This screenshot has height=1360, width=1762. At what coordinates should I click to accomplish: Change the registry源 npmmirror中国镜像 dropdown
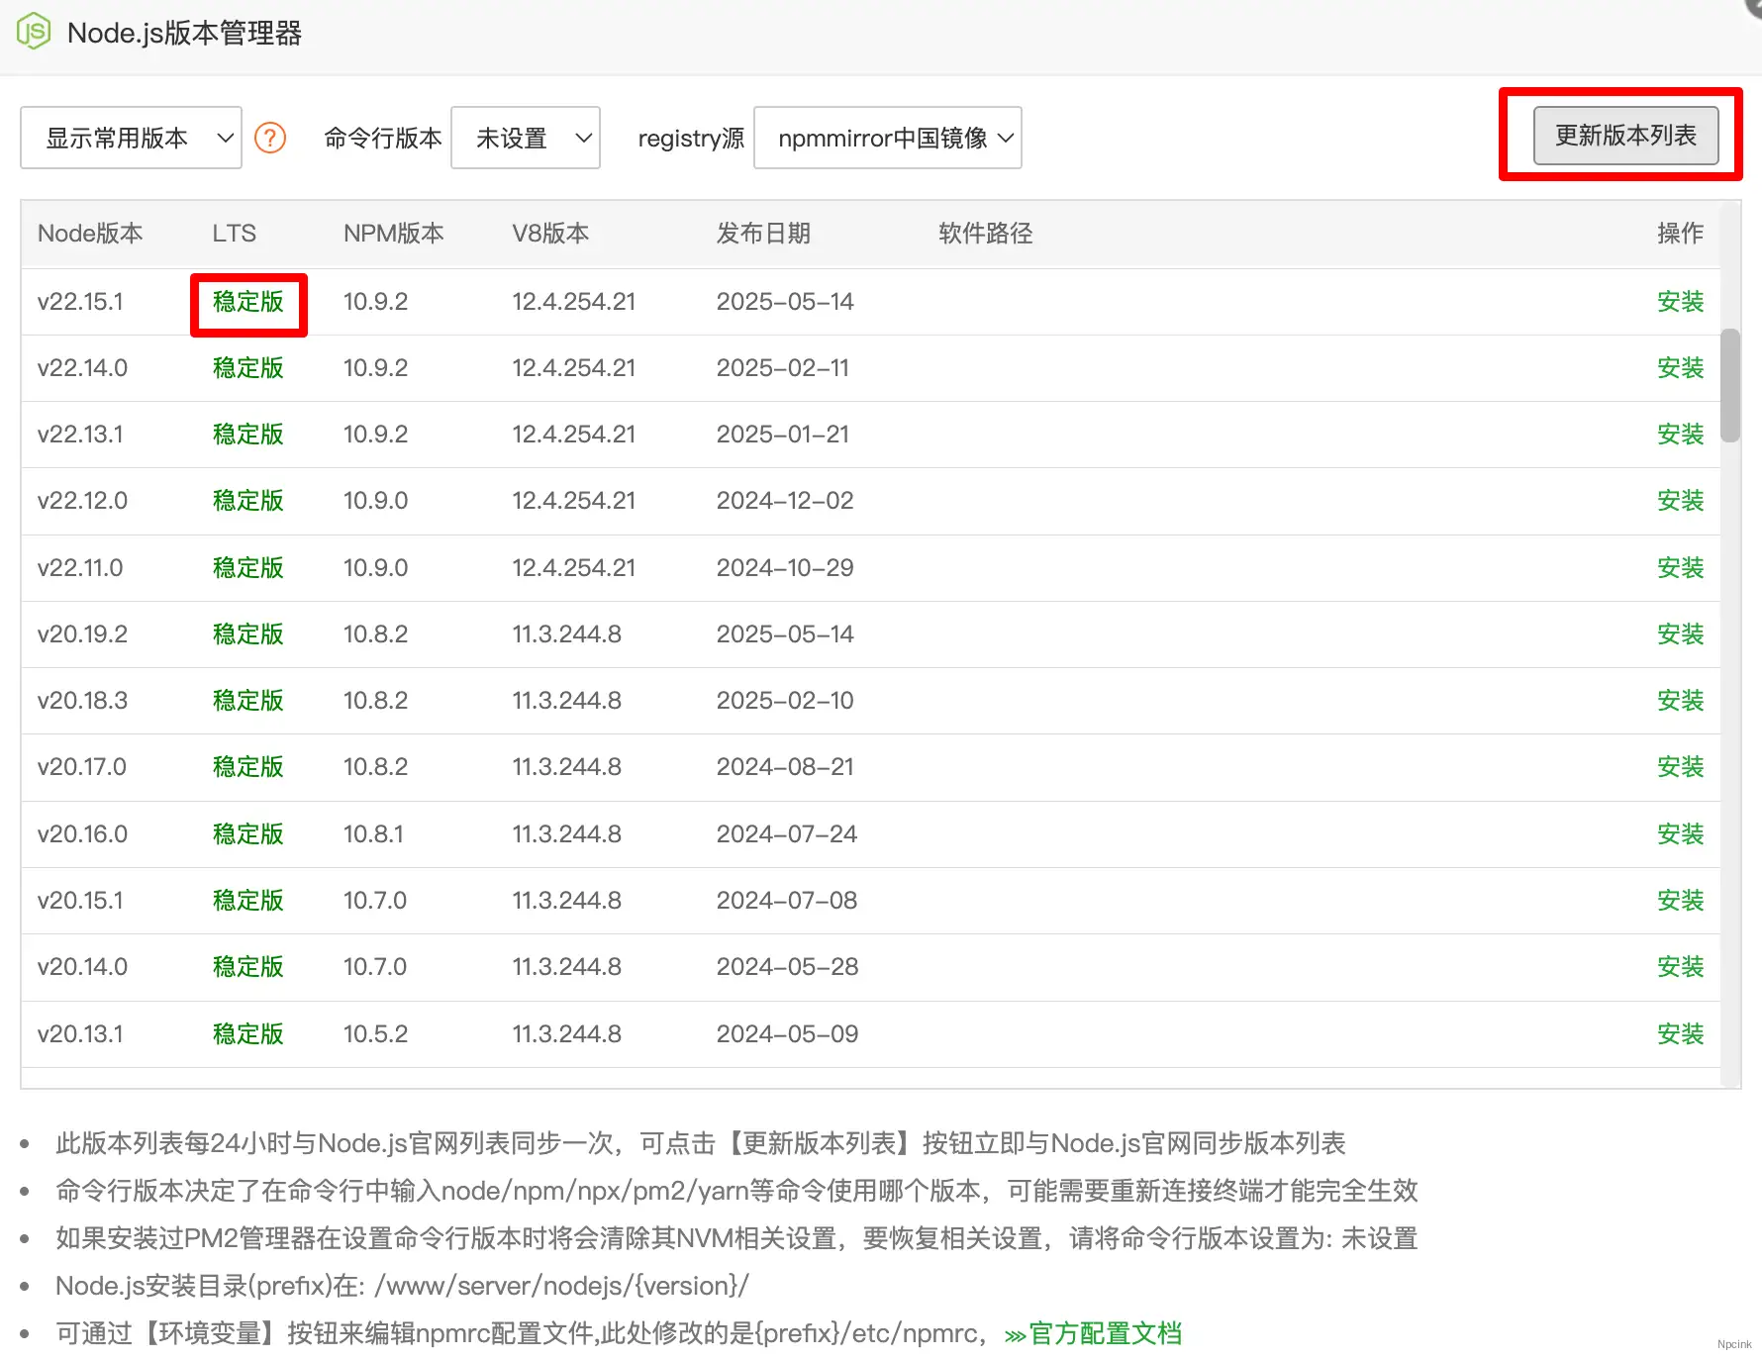pos(887,138)
